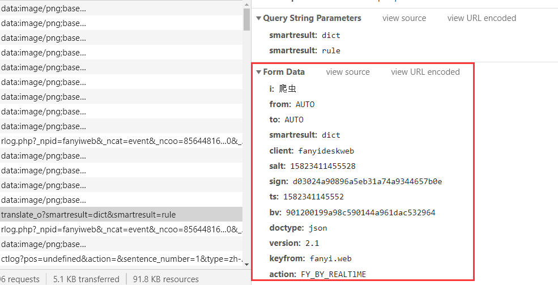
Task: Show Form Data as URL encoded
Action: [x=425, y=72]
